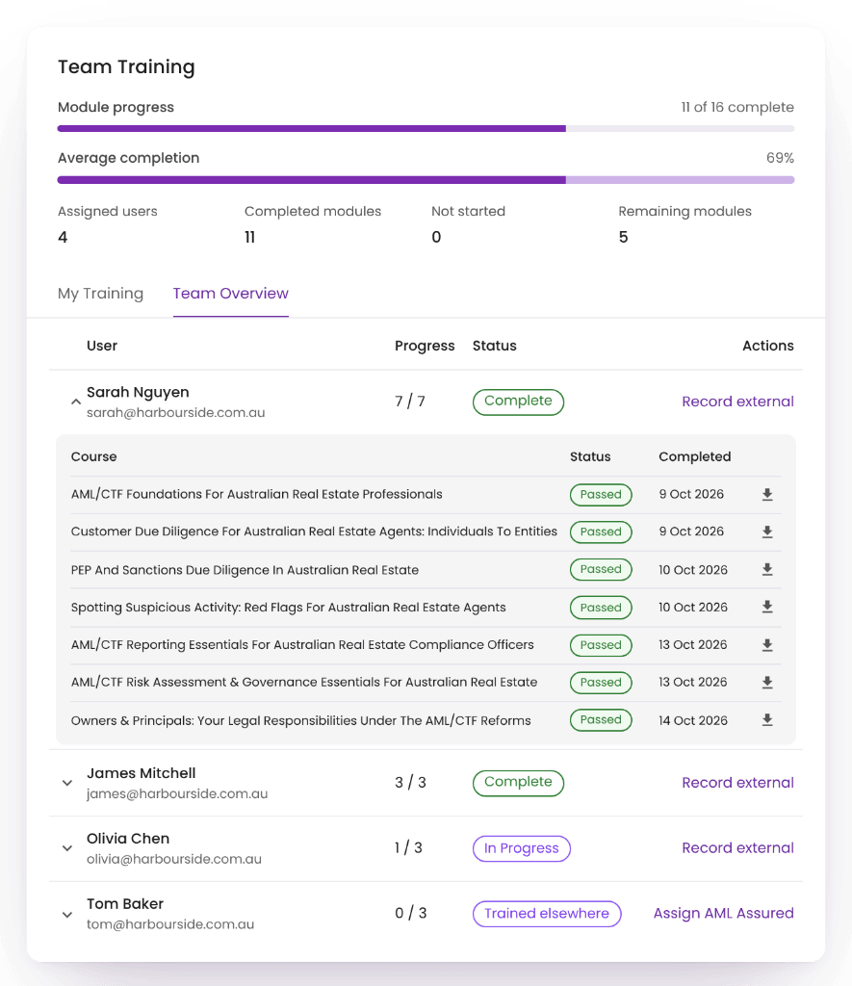The height and width of the screenshot is (986, 852).
Task: Download certificate for Customer Due Diligence course
Action: [x=767, y=532]
